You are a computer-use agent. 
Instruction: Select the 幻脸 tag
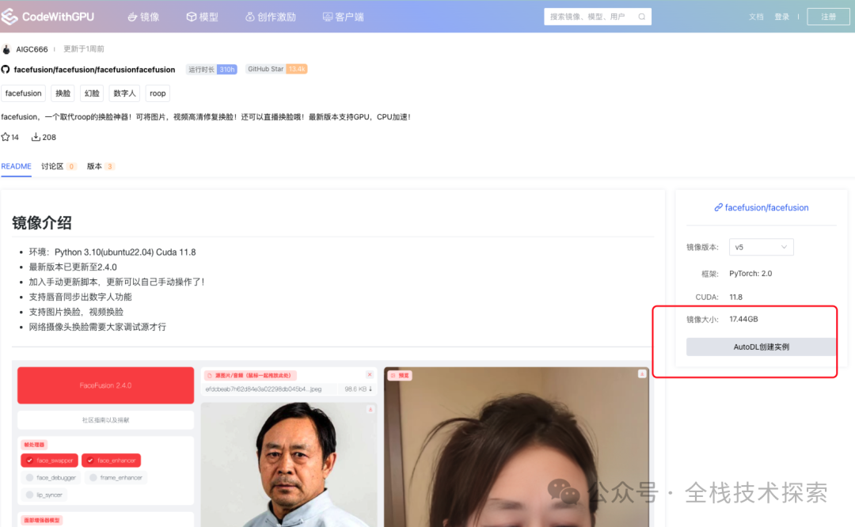click(x=92, y=93)
